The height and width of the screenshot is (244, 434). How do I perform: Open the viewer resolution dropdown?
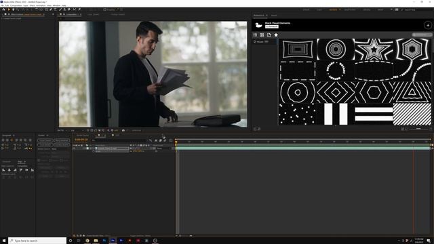coord(77,130)
